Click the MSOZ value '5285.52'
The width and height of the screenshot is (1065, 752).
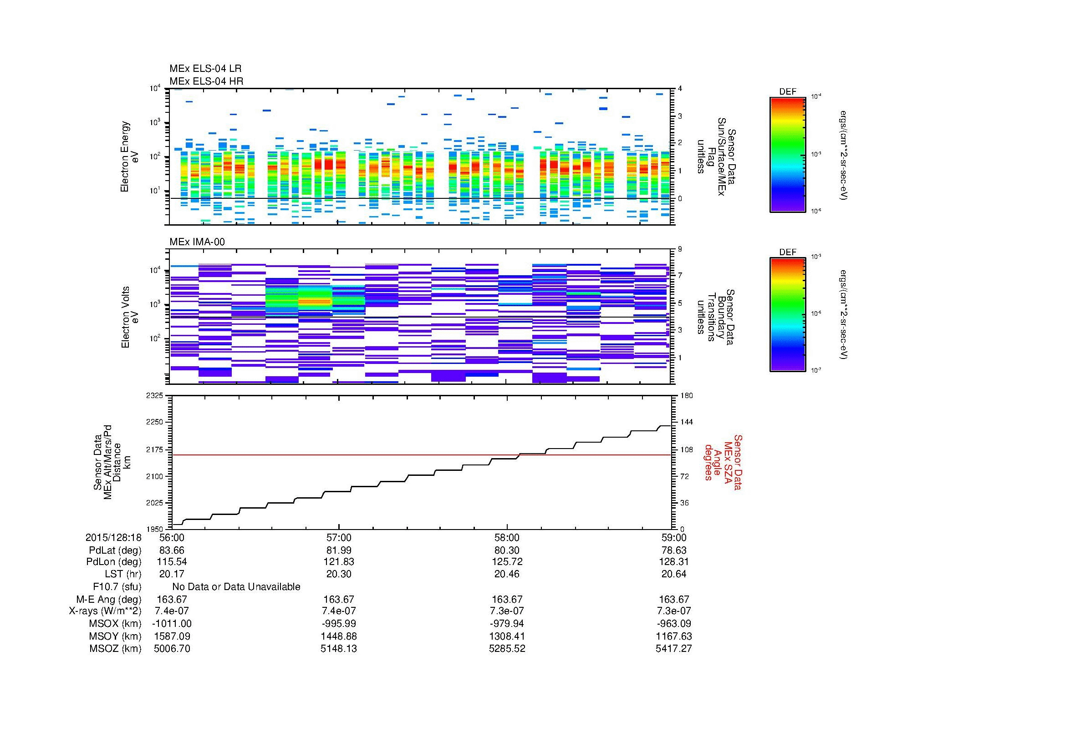pyautogui.click(x=507, y=649)
